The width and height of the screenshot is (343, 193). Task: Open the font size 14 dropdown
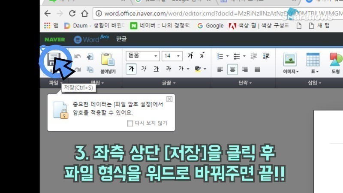[172, 56]
